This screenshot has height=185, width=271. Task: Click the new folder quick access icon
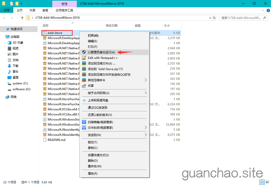coord(17,3)
